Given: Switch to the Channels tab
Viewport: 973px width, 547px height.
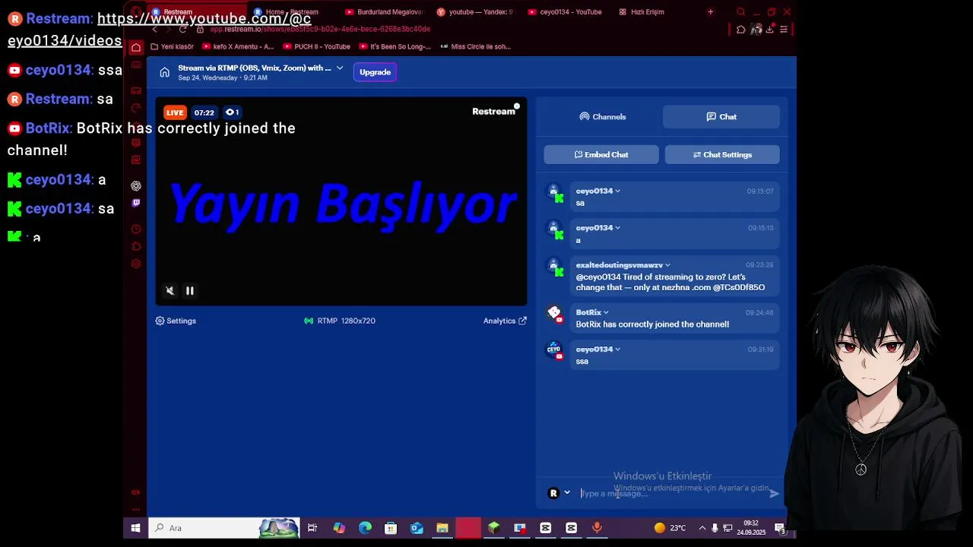Looking at the screenshot, I should 603,117.
